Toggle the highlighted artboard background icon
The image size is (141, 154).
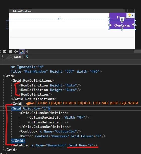(22, 52)
